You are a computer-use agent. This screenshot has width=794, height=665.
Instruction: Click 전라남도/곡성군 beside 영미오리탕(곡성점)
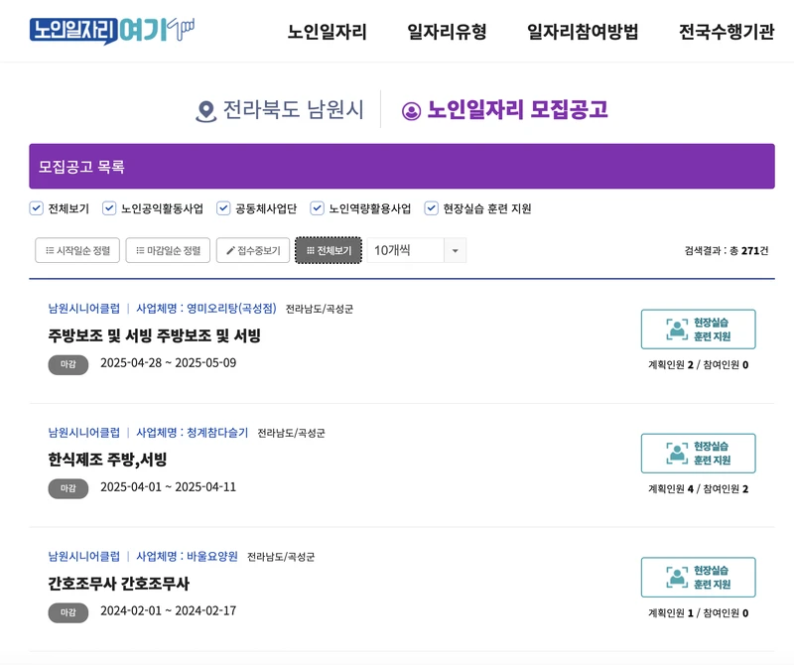pyautogui.click(x=320, y=309)
